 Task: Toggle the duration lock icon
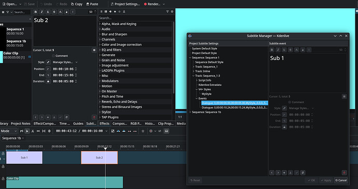click(48, 81)
